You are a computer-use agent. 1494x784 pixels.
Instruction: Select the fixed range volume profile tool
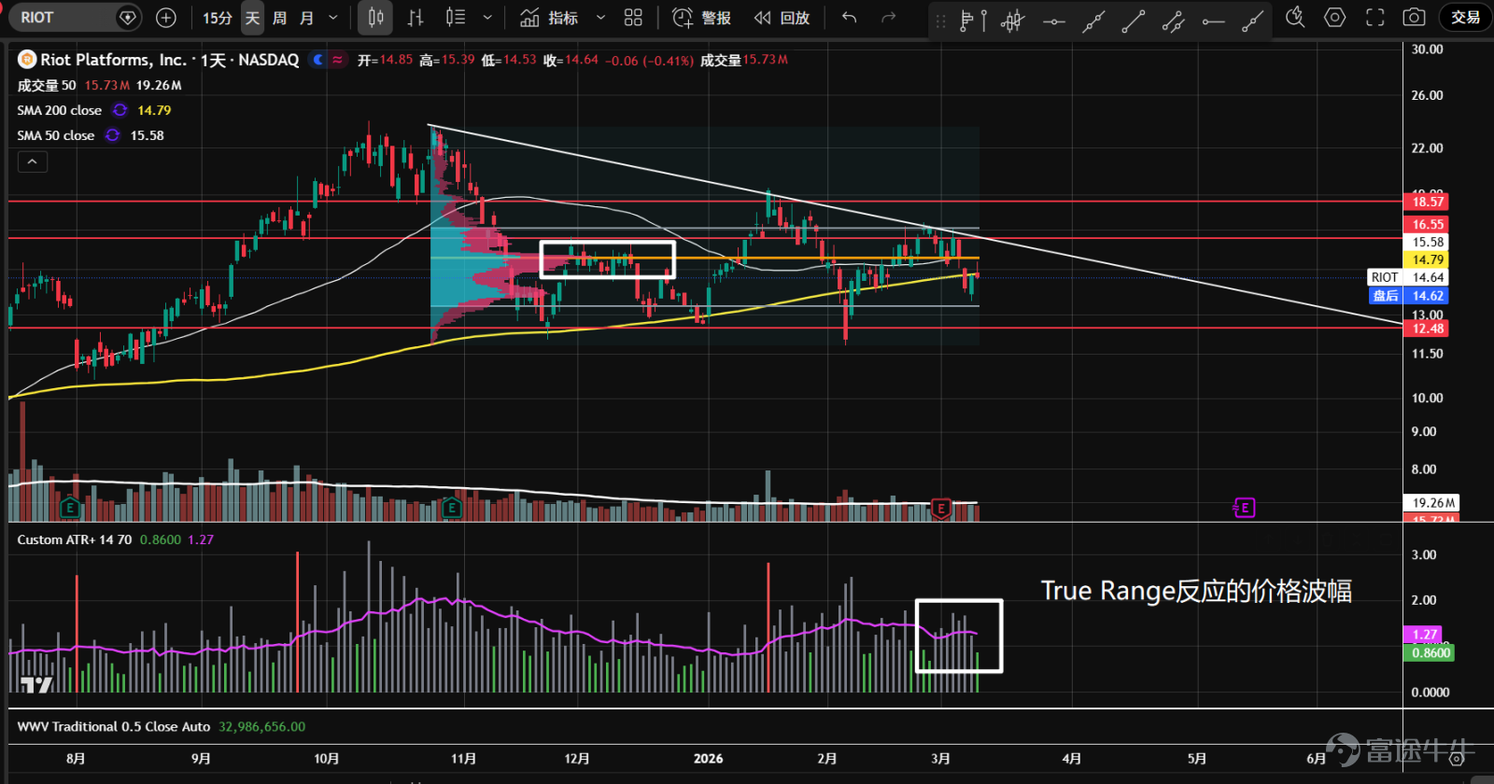[973, 20]
